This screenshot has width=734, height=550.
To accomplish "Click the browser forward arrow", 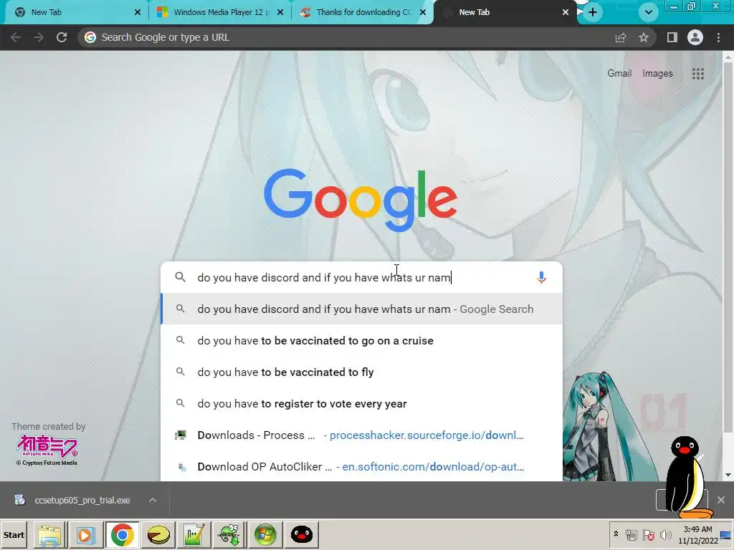I will [39, 37].
